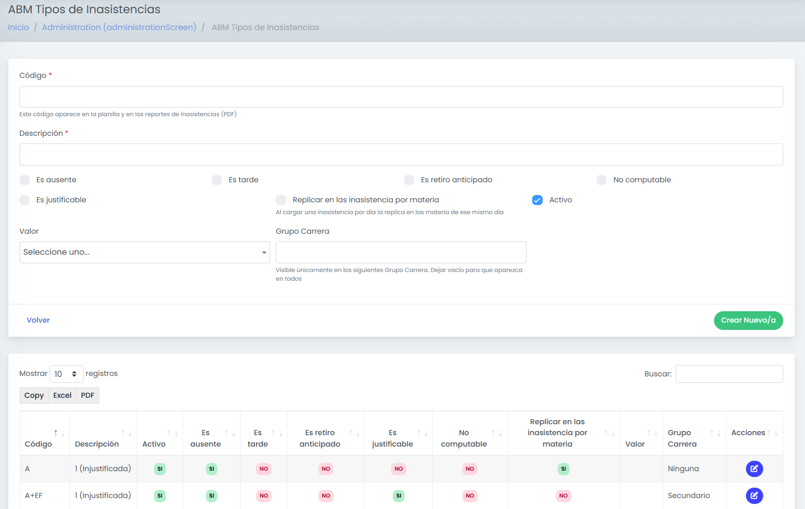This screenshot has width=805, height=509.
Task: Export table to Excel
Action: [x=62, y=396]
